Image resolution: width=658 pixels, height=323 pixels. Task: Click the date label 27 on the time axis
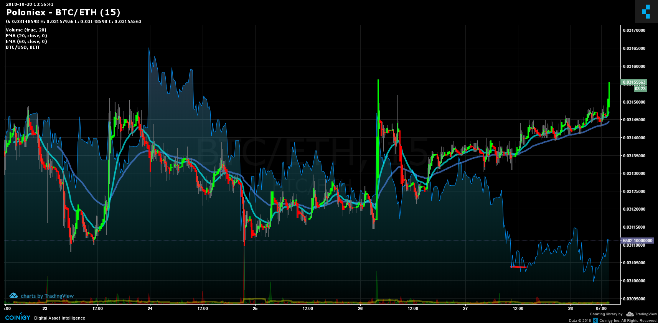[465, 308]
